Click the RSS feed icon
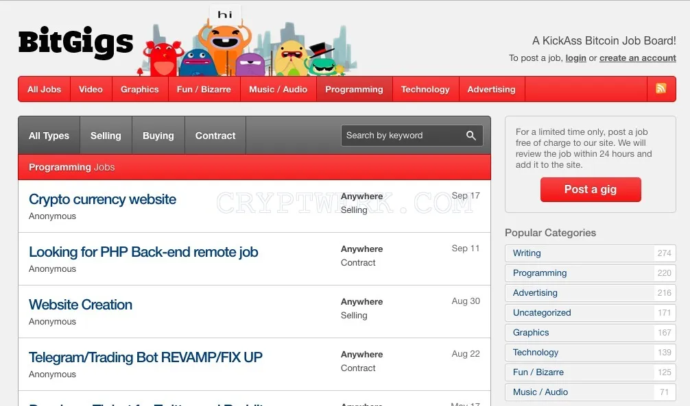 pos(661,88)
